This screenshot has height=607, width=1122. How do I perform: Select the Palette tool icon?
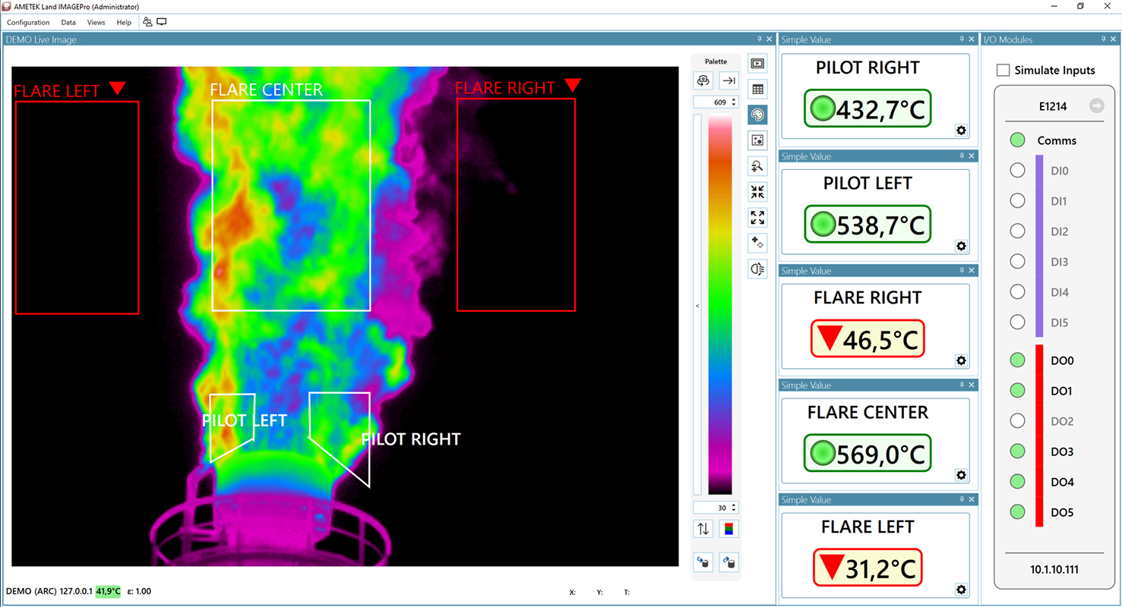tap(757, 115)
